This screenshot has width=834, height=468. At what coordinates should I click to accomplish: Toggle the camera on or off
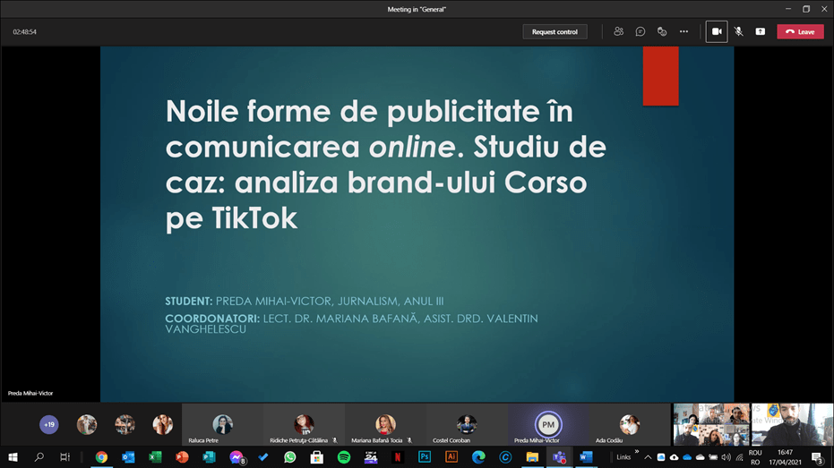pos(716,31)
